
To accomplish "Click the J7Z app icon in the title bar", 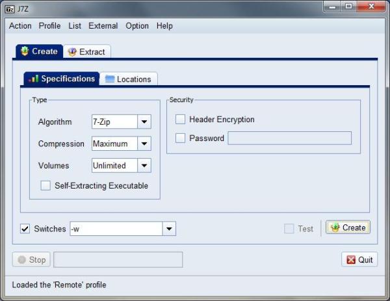I will click(10, 9).
